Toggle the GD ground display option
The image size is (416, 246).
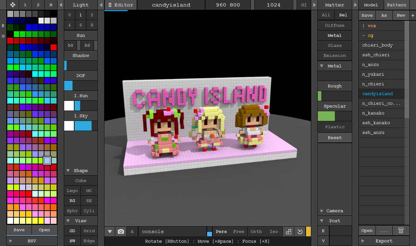point(72,231)
